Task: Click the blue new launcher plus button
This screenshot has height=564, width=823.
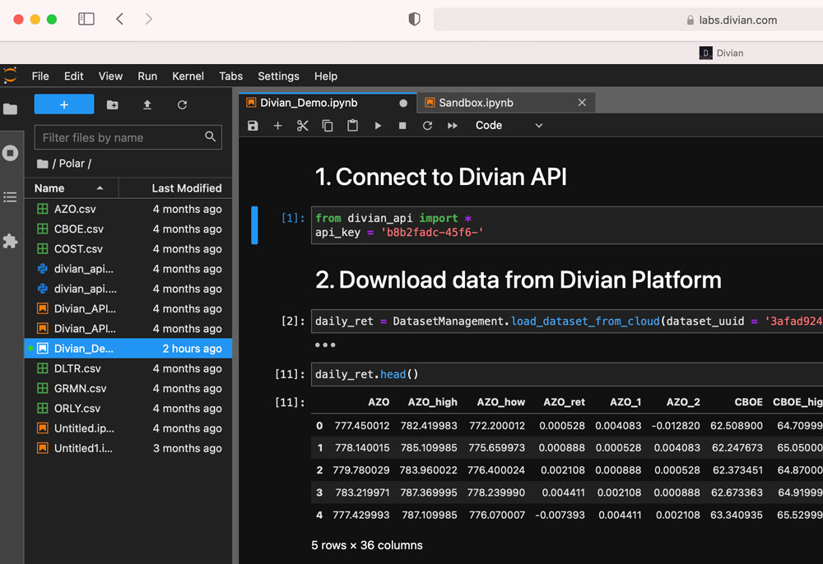Action: pos(64,104)
